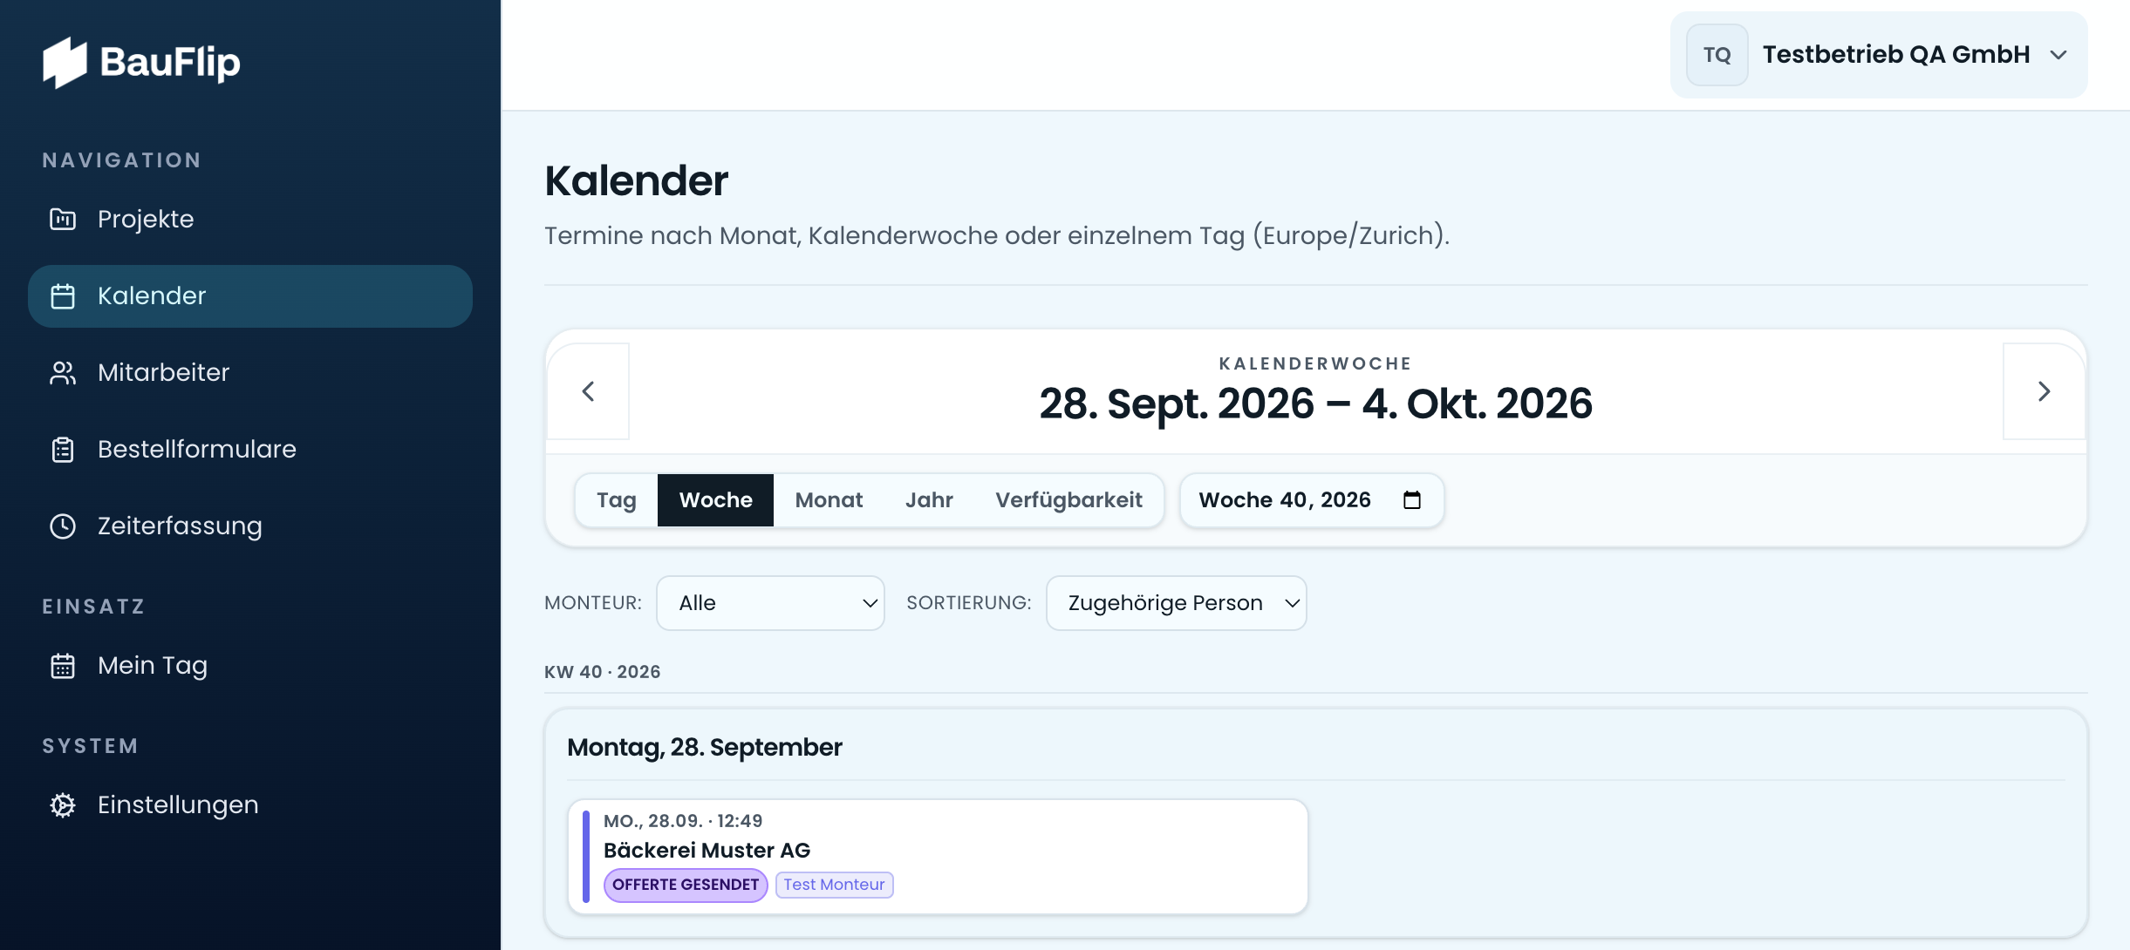Click the date range 28. Sept. 2026 – 4. Okt. 2026
Viewport: 2130px width, 950px height.
[1315, 404]
